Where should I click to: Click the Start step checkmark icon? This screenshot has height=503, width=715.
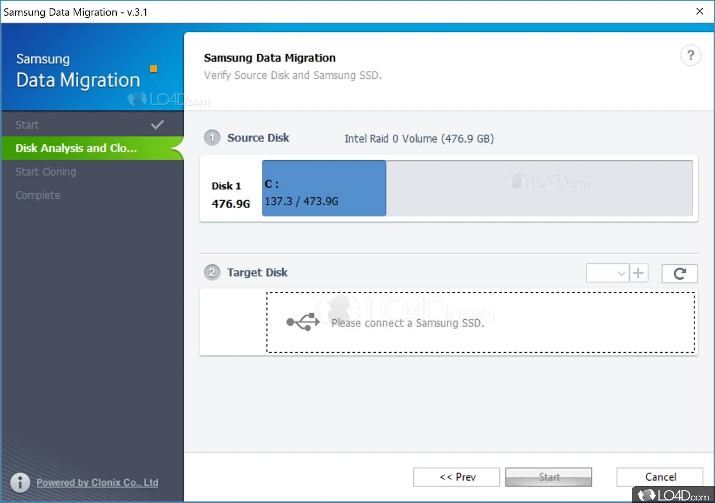pos(158,124)
